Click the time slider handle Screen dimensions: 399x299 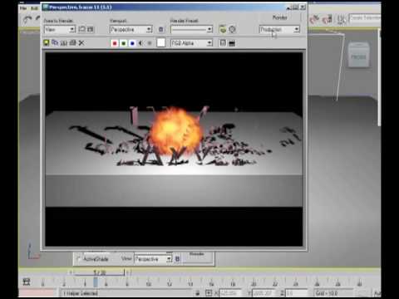pyautogui.click(x=99, y=272)
